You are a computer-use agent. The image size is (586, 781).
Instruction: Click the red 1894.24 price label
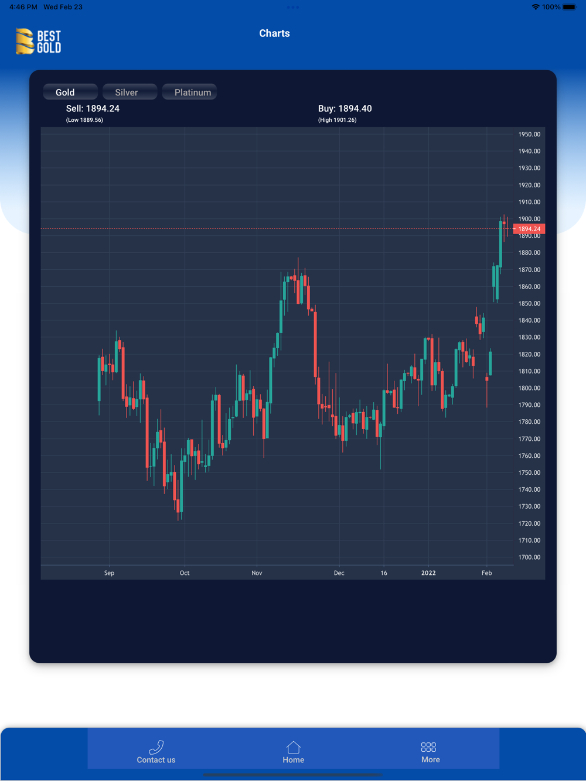click(x=529, y=229)
